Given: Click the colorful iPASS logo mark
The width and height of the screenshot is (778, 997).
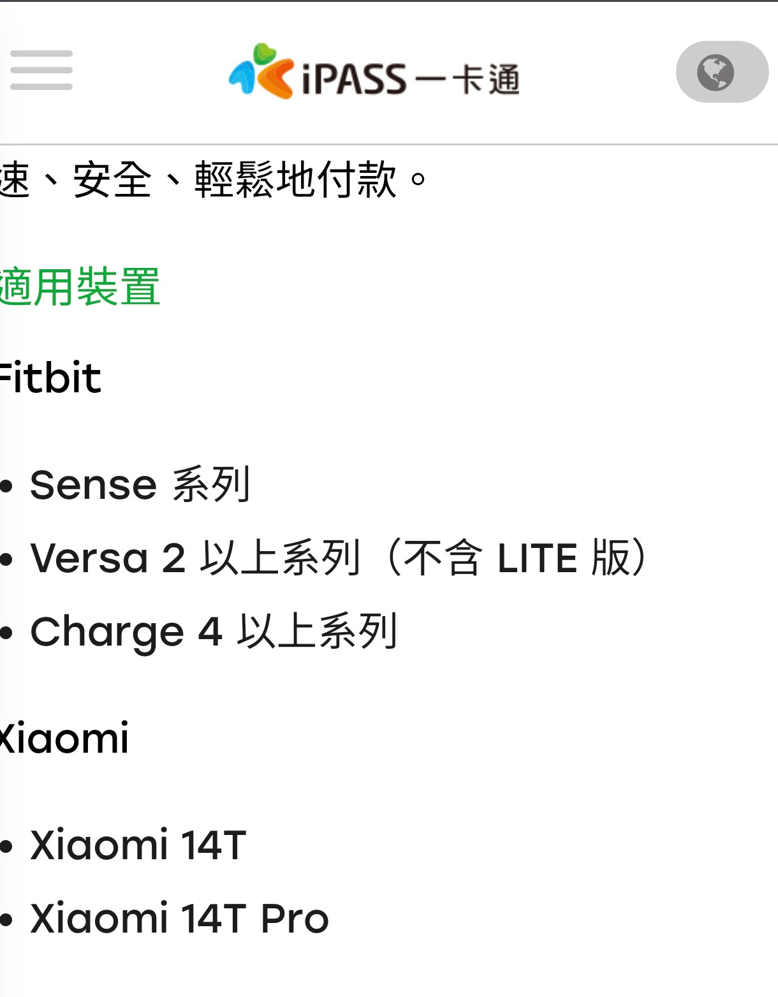Looking at the screenshot, I should pyautogui.click(x=261, y=71).
